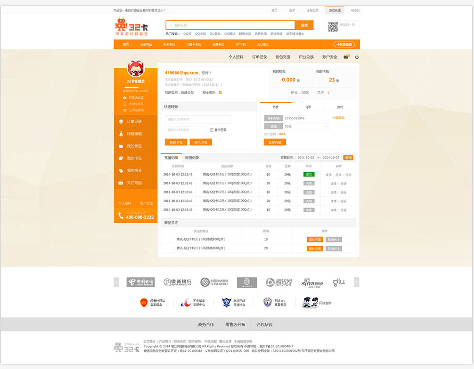The width and height of the screenshot is (474, 369).
Task: Click the 注册会员 link
Action: pyautogui.click(x=312, y=10)
